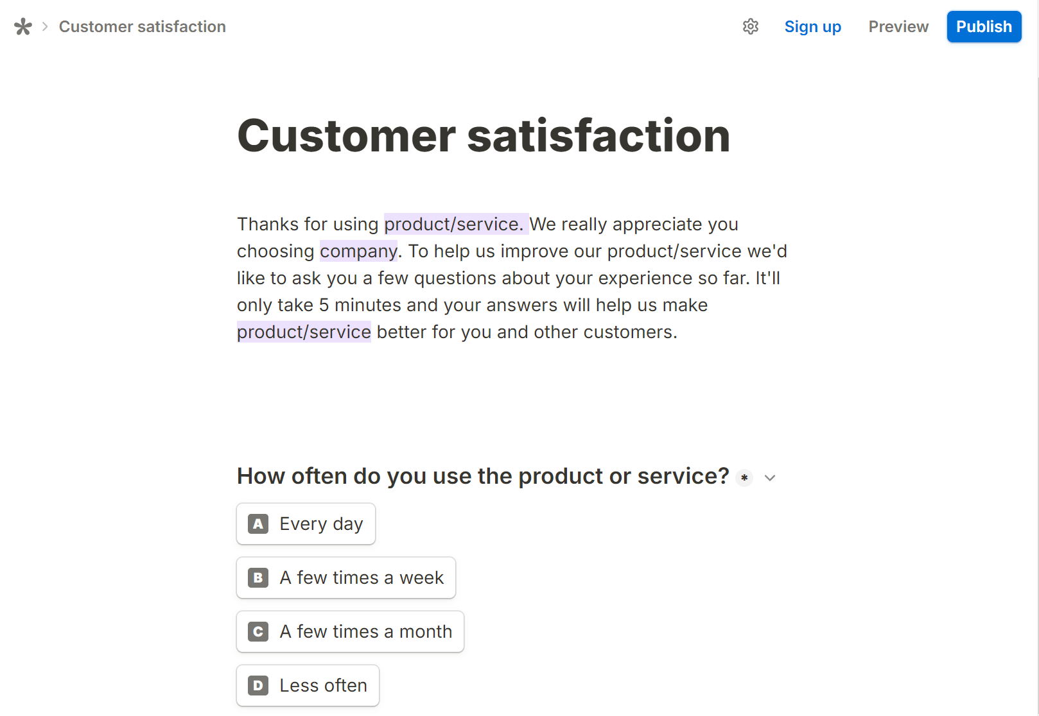The height and width of the screenshot is (716, 1039).
Task: Click the letter C option badge
Action: tap(258, 632)
